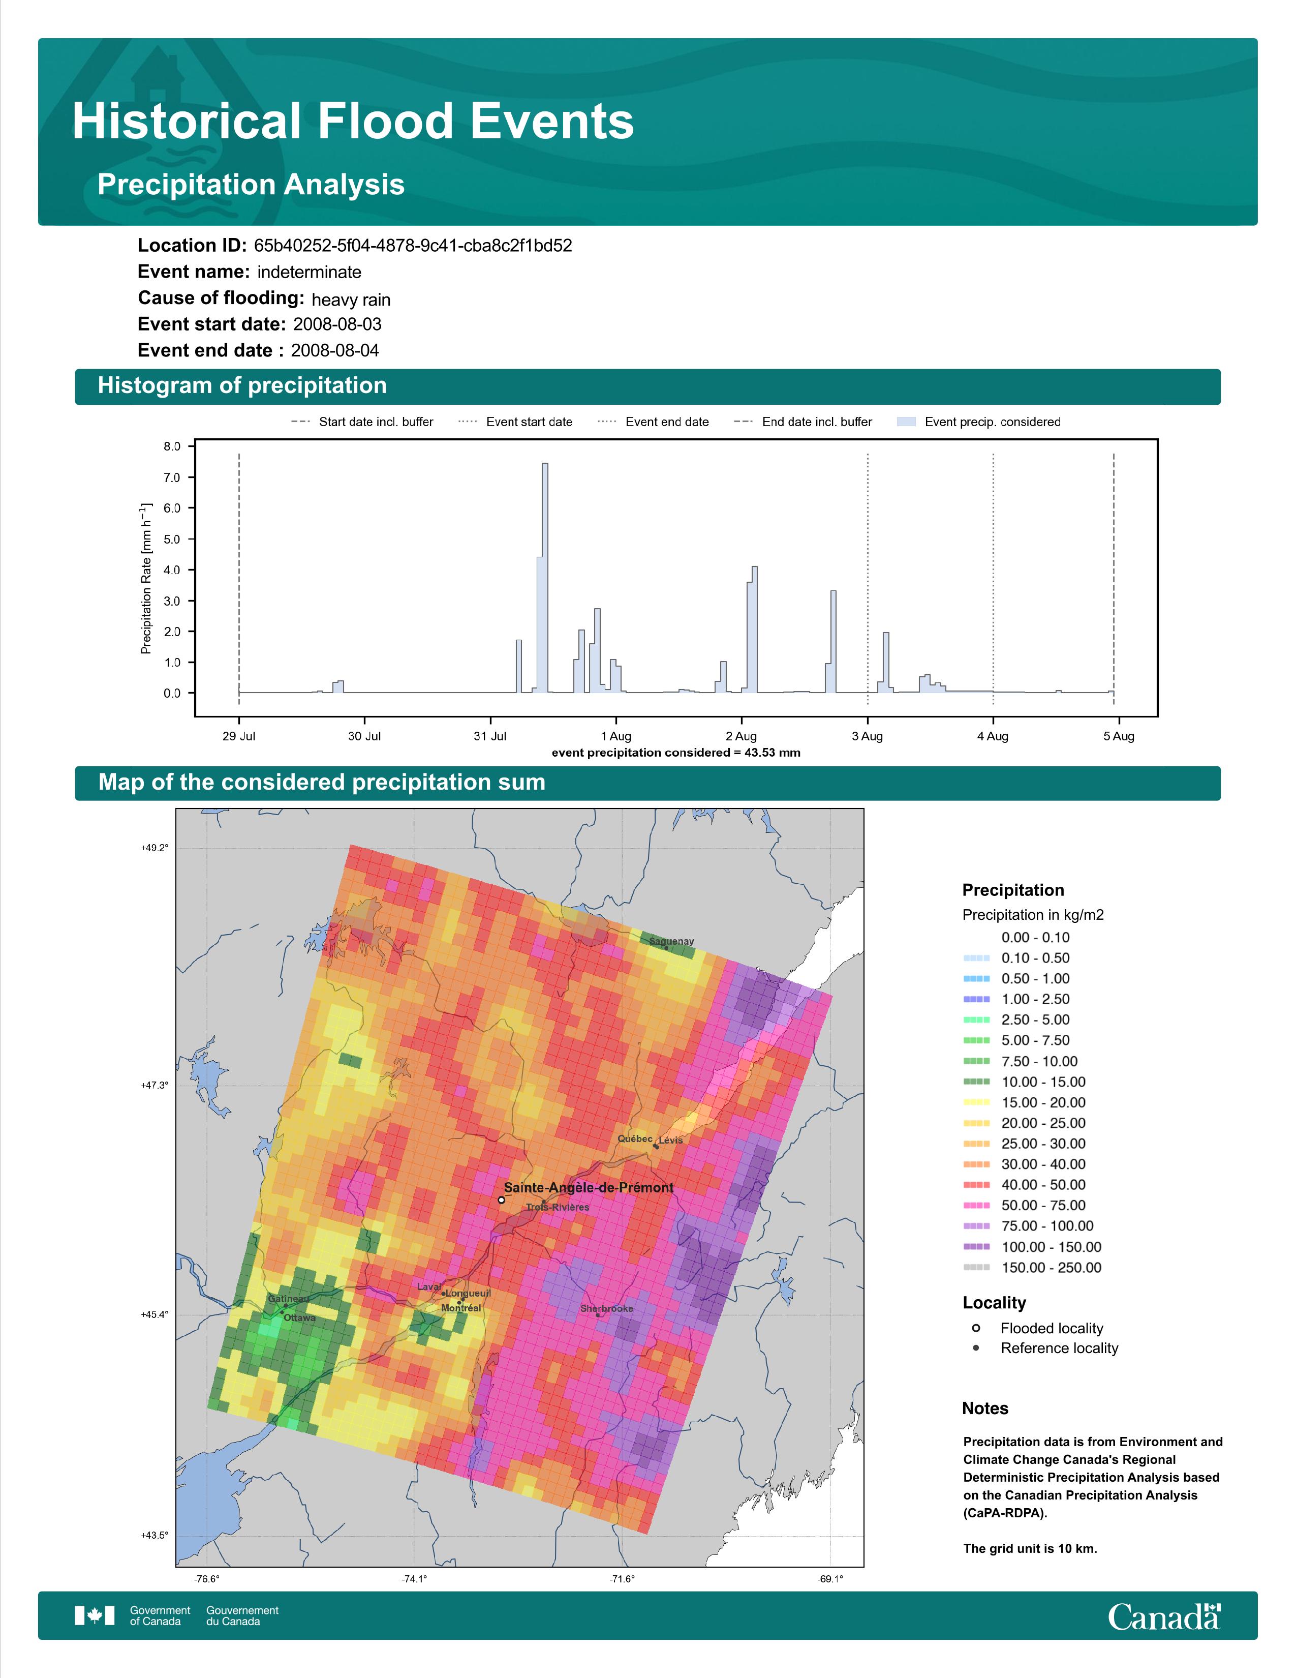Click the 'Start date incl. buffer' legend entry
Screen dimensions: 1296x1678
(362, 422)
